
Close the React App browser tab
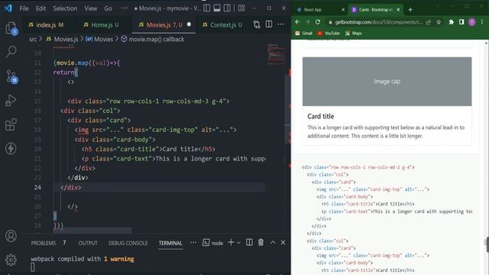343,10
